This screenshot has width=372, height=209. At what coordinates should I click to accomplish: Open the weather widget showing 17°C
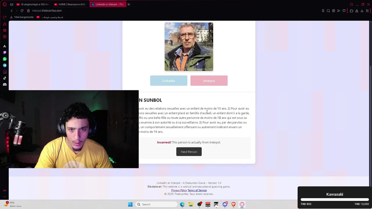[13, 204]
